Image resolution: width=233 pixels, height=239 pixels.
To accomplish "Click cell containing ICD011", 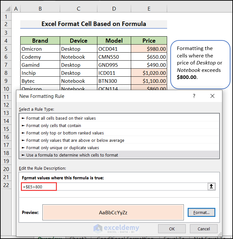I will point(114,73).
